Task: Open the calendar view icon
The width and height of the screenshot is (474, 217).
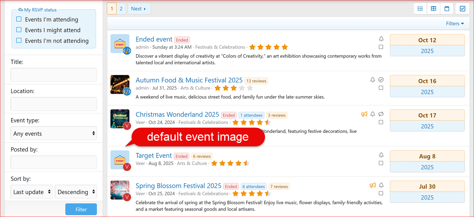Action: coord(447,9)
